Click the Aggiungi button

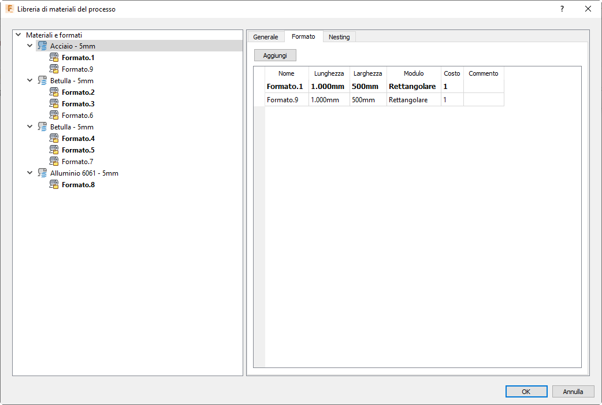coord(275,55)
